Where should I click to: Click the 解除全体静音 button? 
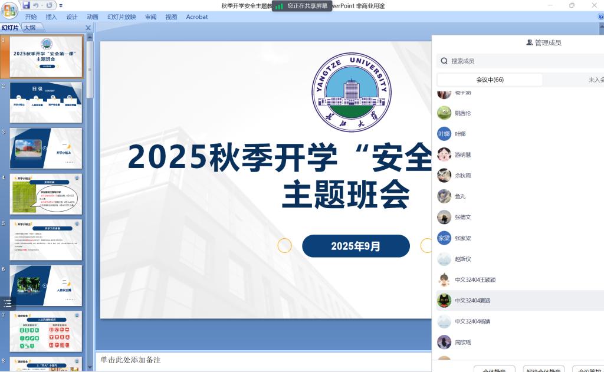543,370
